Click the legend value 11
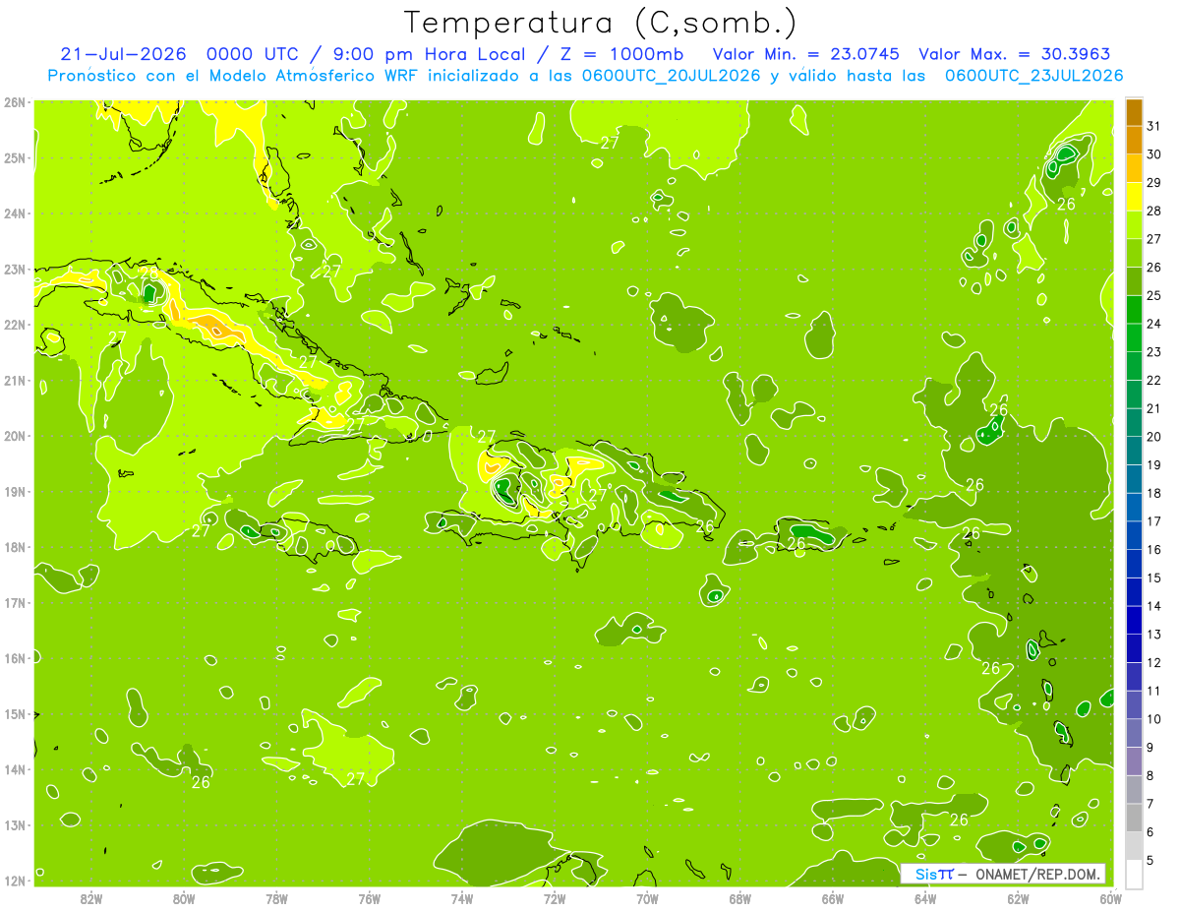This screenshot has height=912, width=1180. [1154, 691]
